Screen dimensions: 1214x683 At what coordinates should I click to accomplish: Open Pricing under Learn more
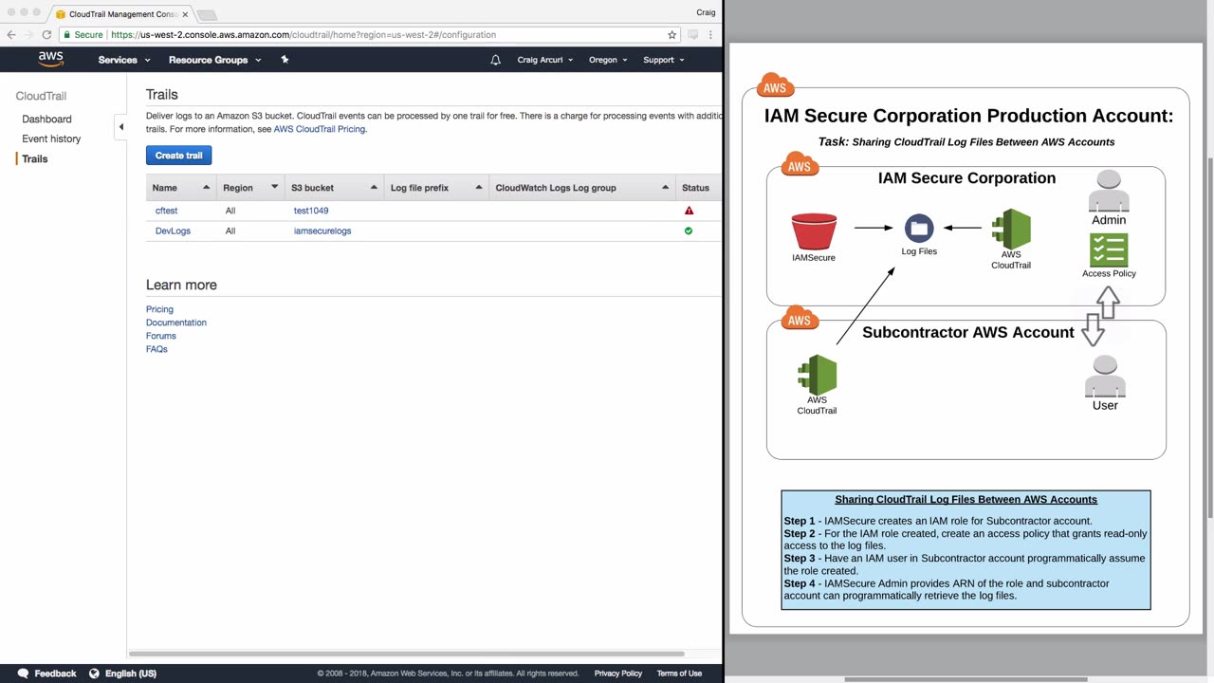click(159, 309)
